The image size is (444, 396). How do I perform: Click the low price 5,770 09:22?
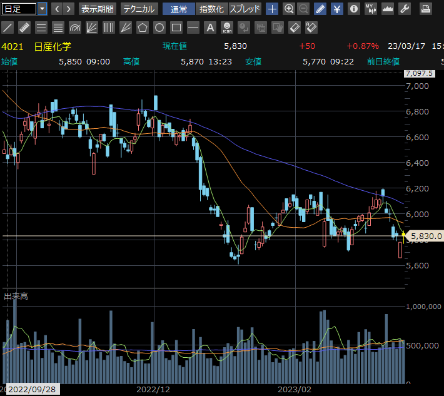[x=328, y=62]
